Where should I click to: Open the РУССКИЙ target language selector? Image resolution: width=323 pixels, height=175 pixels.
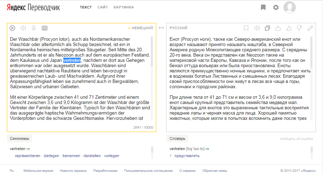pyautogui.click(x=179, y=28)
